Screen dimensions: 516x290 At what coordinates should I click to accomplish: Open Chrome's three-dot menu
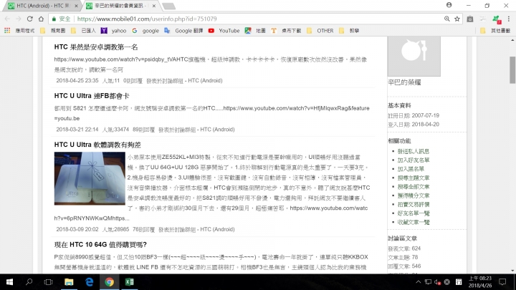tap(508, 19)
